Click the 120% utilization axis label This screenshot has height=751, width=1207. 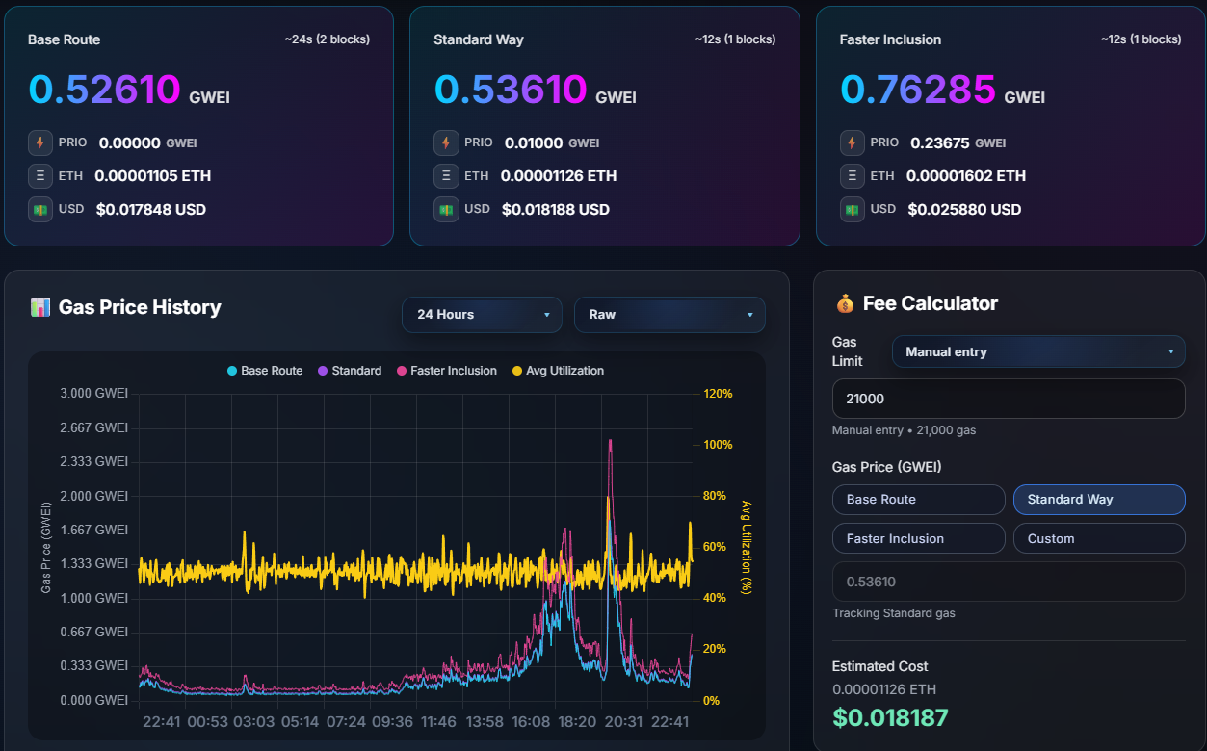[x=719, y=394]
